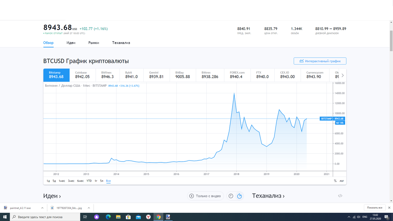This screenshot has height=221, width=393.
Task: Click the BITSTAMP 8943.68 price label
Action: coord(332,119)
